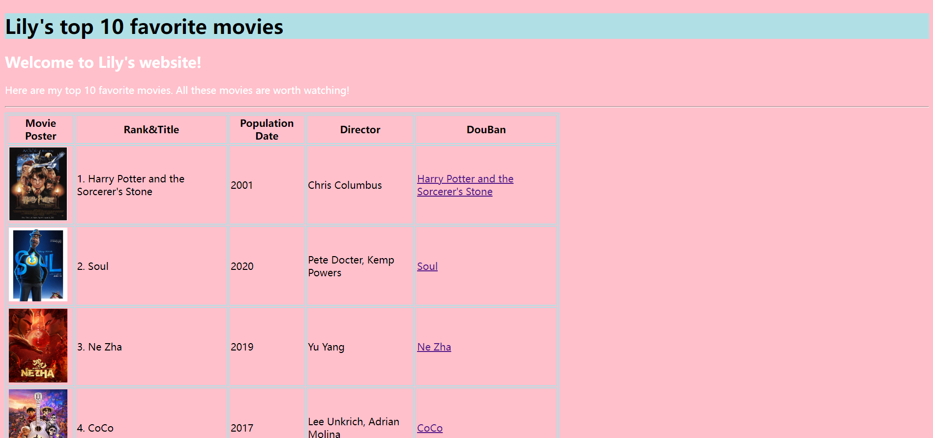Click the DouBan column header
Image resolution: width=933 pixels, height=438 pixels.
tap(486, 130)
